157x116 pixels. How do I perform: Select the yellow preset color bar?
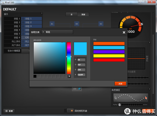[x=109, y=56]
